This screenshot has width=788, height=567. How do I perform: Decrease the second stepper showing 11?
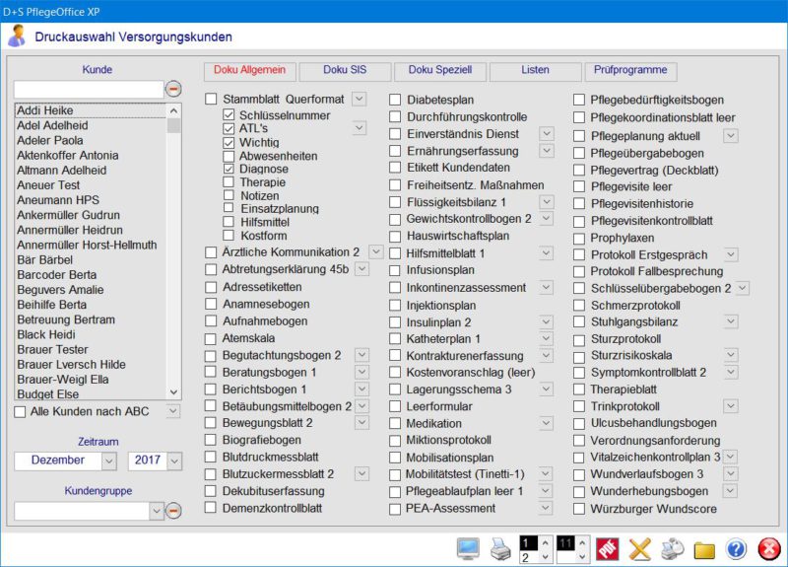coord(582,556)
